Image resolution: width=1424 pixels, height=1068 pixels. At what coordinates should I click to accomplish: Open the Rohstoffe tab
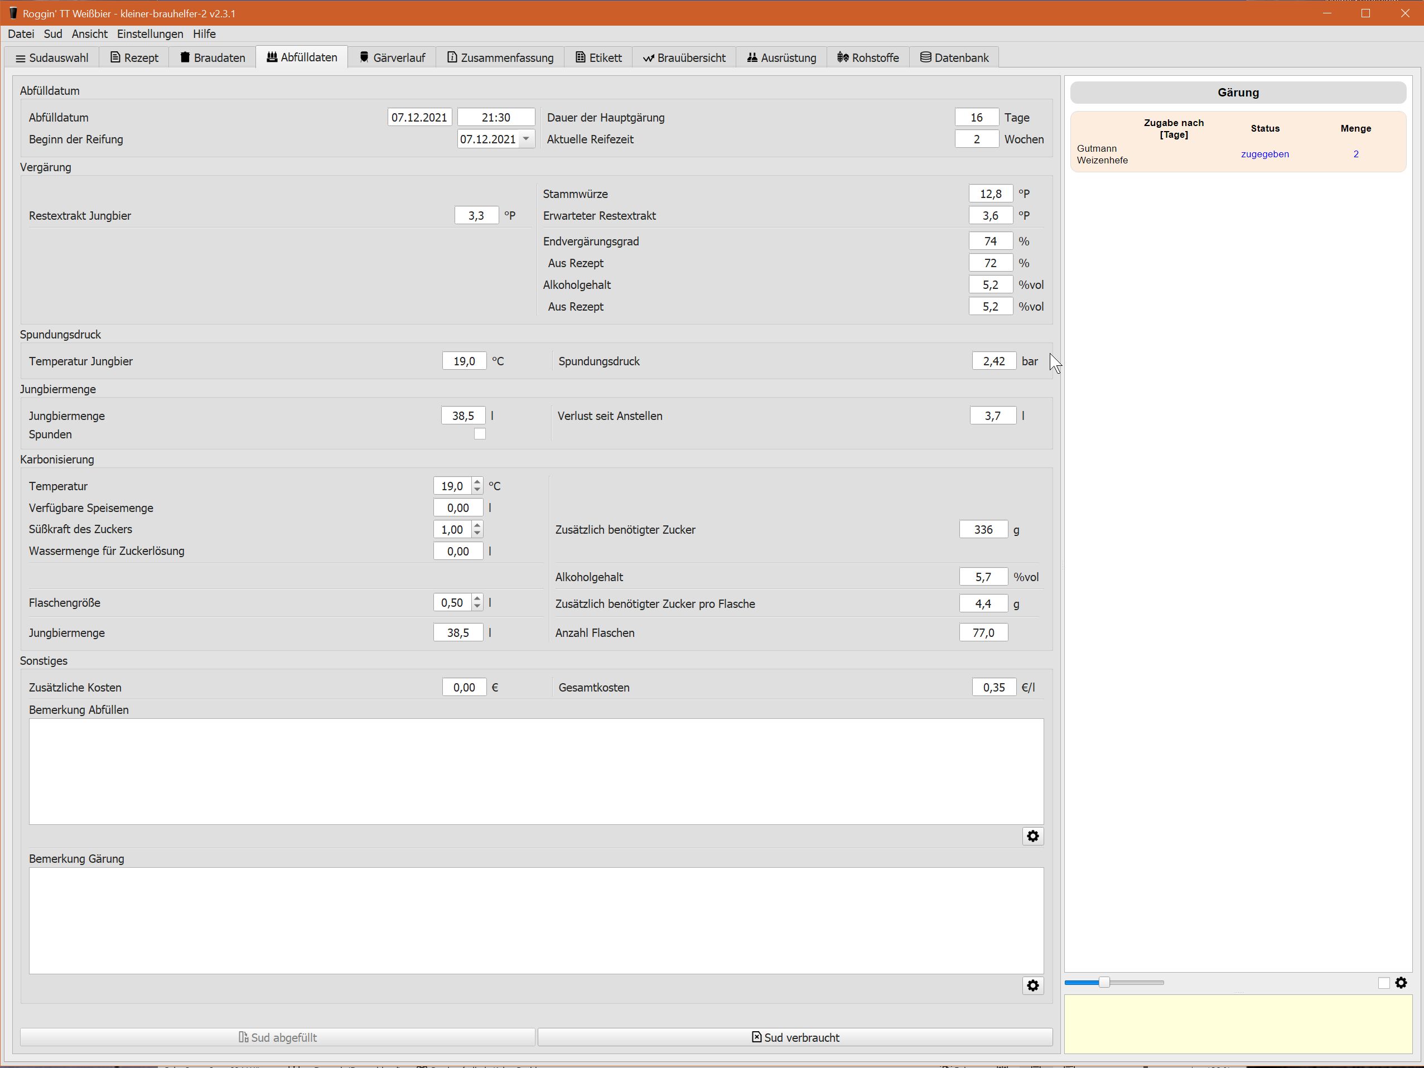point(867,57)
